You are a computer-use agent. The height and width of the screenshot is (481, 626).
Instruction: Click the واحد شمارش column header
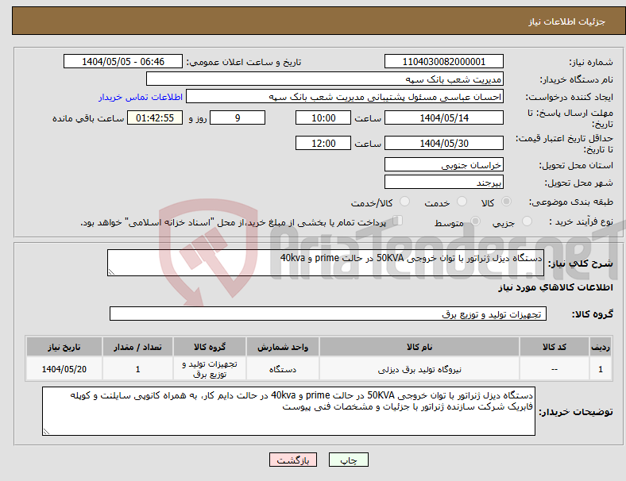(x=283, y=347)
